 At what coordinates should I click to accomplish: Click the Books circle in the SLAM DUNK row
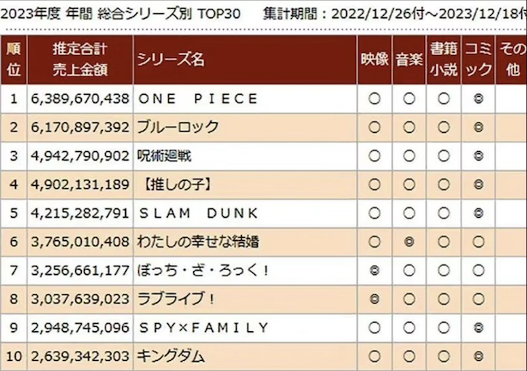tap(444, 213)
